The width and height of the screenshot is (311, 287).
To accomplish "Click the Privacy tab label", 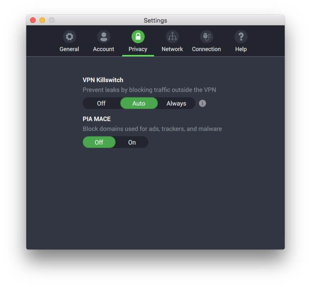I will click(138, 49).
